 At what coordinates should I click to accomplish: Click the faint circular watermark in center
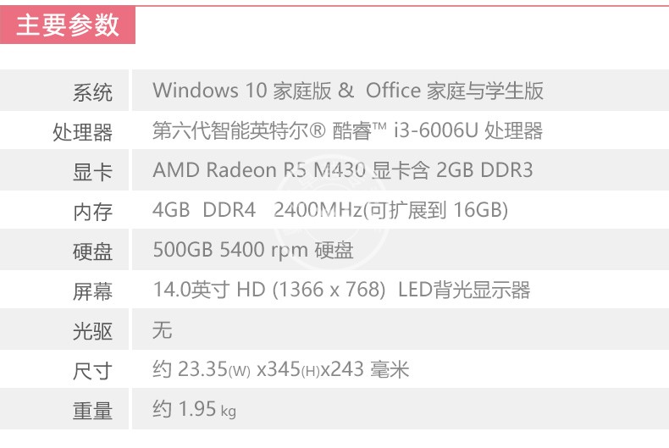click(332, 211)
